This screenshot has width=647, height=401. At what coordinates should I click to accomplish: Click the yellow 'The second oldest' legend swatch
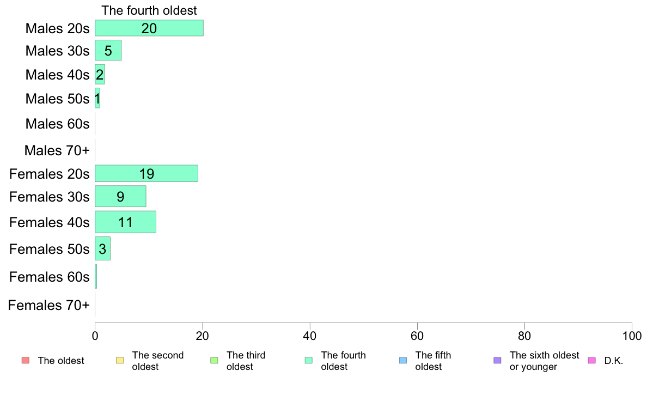point(120,361)
